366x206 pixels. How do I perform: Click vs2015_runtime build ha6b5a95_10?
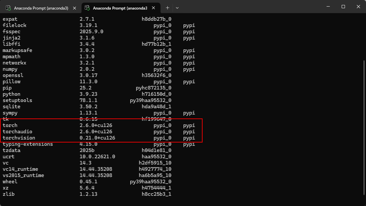[155, 175]
